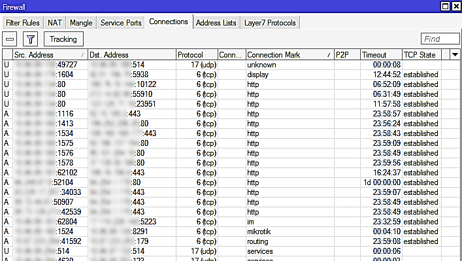The height and width of the screenshot is (261, 462).
Task: Open the Mangle tab
Action: click(81, 23)
